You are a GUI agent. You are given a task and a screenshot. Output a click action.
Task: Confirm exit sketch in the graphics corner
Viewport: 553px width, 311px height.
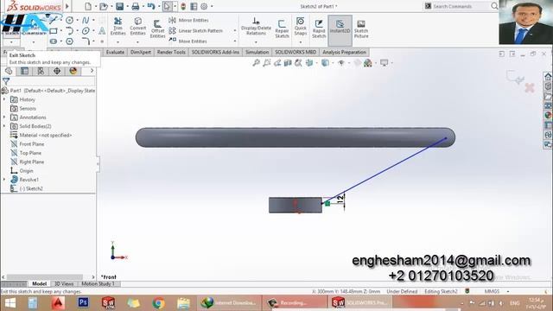[515, 77]
